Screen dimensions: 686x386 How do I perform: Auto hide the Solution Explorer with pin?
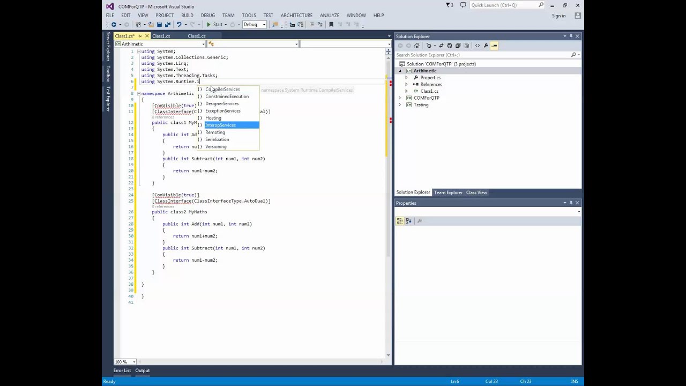[571, 36]
